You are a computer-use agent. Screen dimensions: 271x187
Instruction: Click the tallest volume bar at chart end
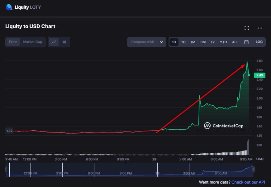[249, 147]
